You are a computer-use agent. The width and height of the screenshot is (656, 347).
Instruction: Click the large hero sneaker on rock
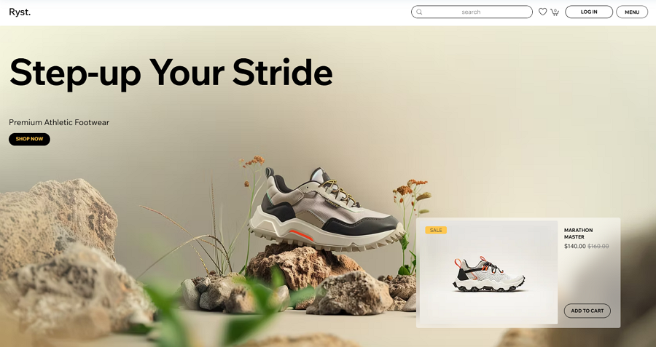[x=327, y=211]
